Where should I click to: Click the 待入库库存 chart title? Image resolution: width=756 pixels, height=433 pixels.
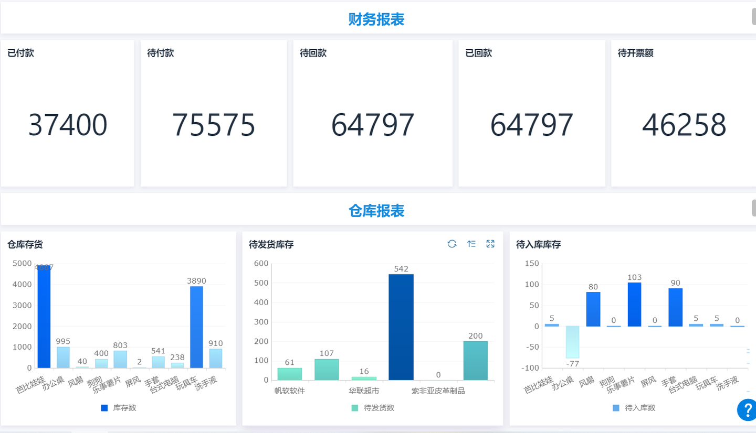click(x=539, y=244)
